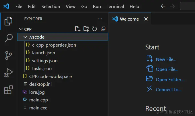Select main.exe in the file tree
Screen dimensions: 195x116
(63, 108)
